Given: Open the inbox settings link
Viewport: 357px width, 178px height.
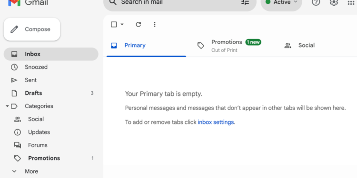Looking at the screenshot, I should pos(216,122).
